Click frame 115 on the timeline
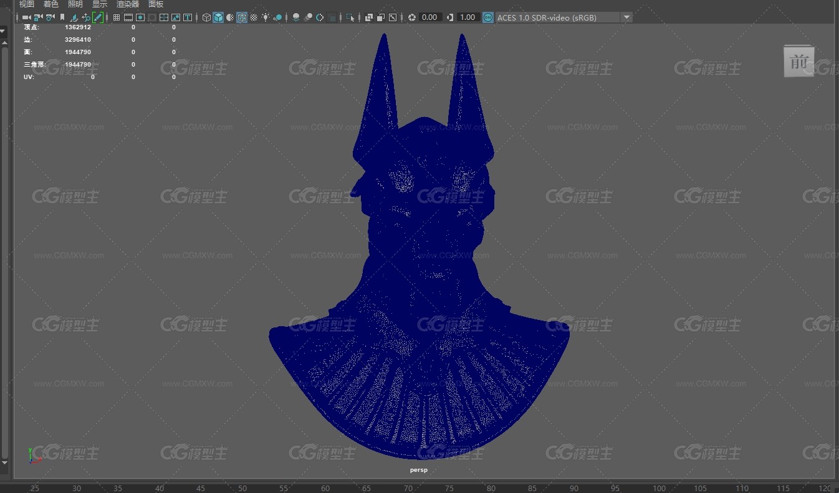 784,488
